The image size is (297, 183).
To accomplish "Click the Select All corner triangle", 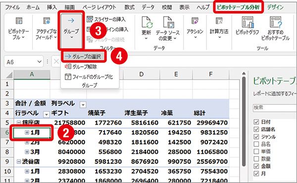I will point(9,75).
